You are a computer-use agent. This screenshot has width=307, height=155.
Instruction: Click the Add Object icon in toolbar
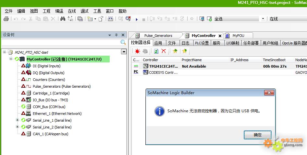pyautogui.click(x=90, y=19)
